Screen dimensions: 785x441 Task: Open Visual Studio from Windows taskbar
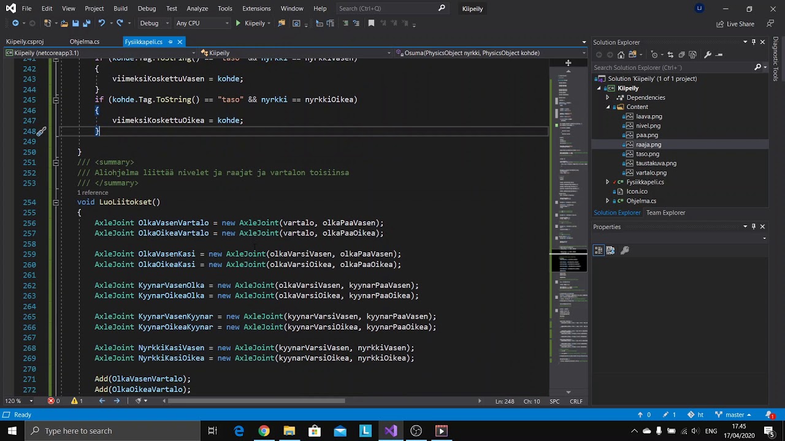[x=391, y=431]
